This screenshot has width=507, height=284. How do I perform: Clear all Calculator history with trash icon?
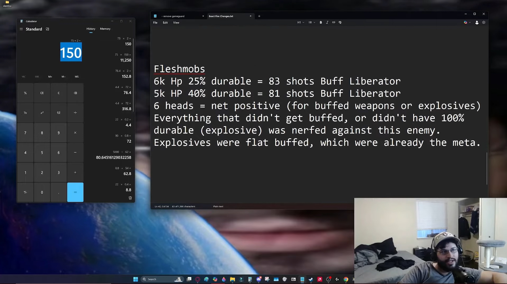(x=130, y=198)
